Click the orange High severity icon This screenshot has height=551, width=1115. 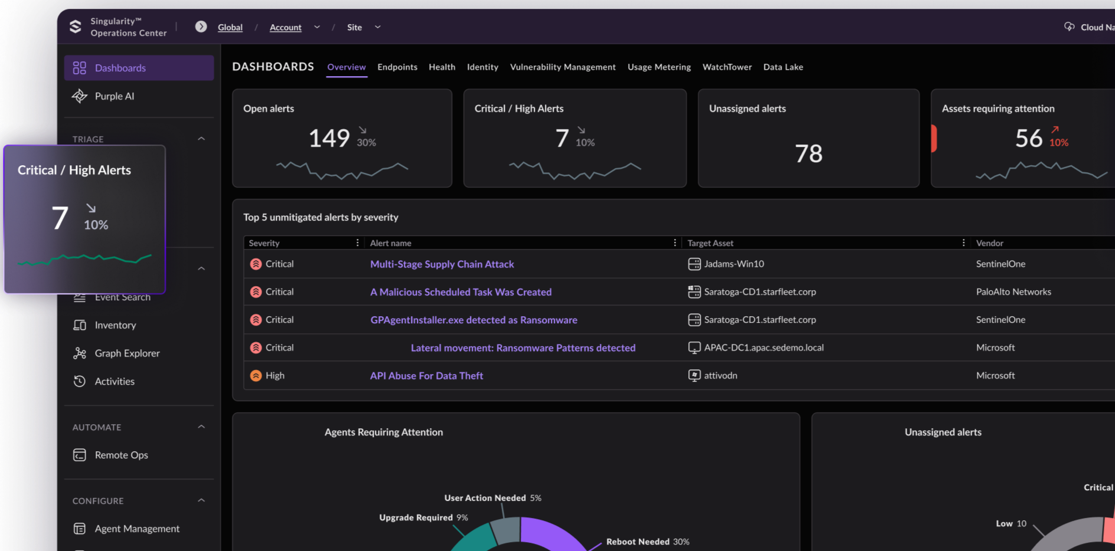256,375
